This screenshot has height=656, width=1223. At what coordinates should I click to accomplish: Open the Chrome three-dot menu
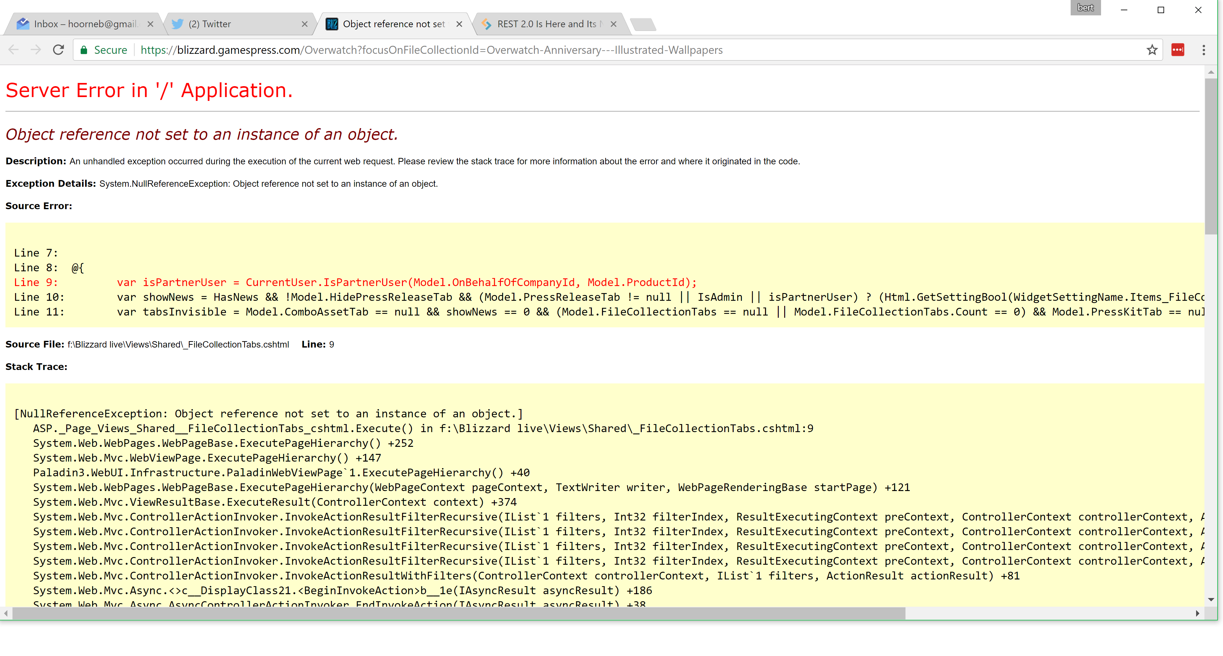coord(1203,50)
